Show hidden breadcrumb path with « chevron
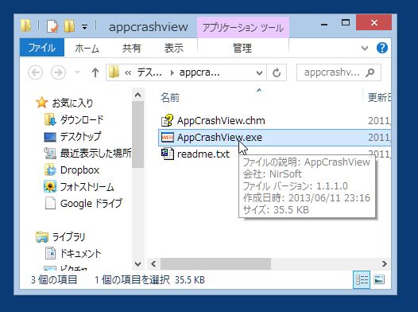The image size is (418, 312). click(x=128, y=72)
